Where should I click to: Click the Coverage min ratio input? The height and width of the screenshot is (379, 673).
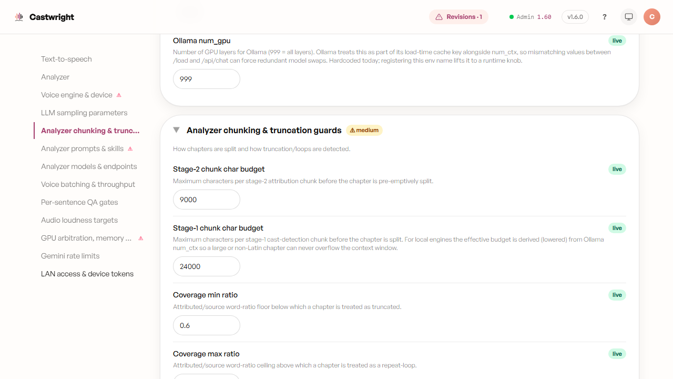click(x=207, y=325)
